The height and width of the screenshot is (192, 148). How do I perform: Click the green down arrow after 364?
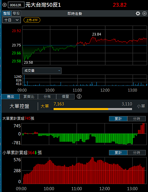tap(36, 153)
